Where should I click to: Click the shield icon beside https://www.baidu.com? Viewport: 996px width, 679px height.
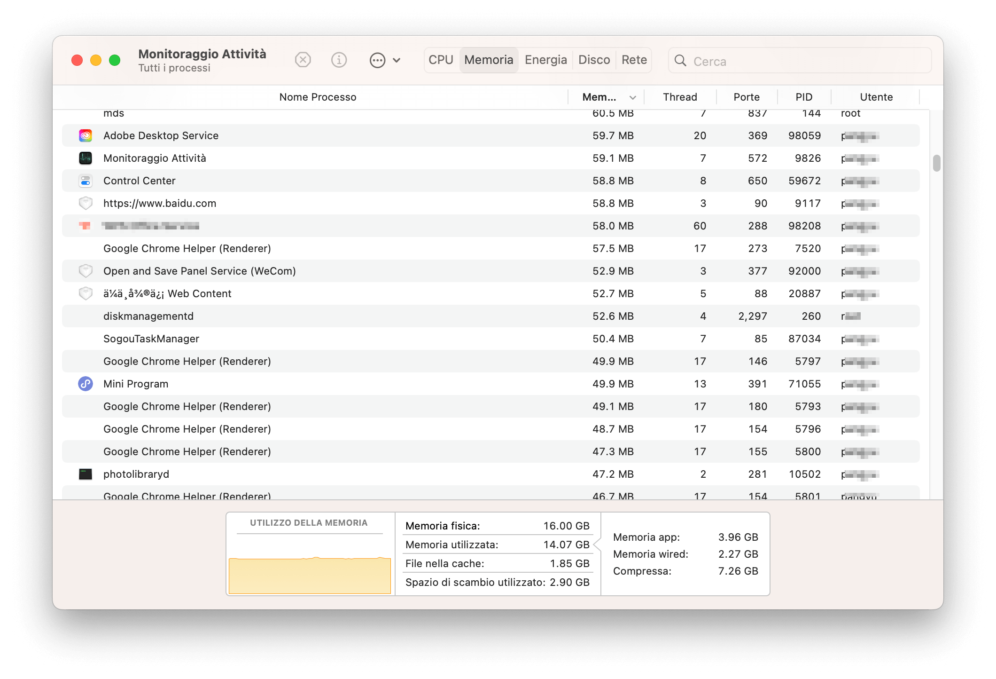[86, 203]
